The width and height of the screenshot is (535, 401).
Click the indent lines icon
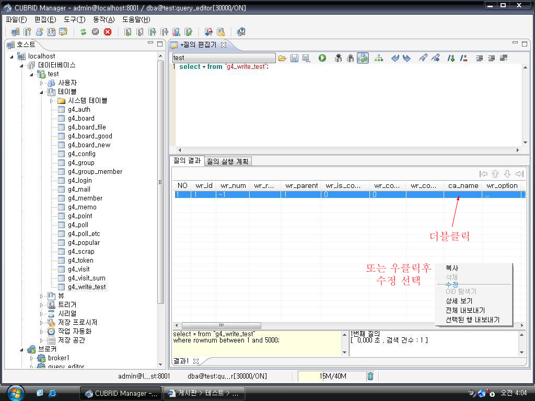[480, 58]
